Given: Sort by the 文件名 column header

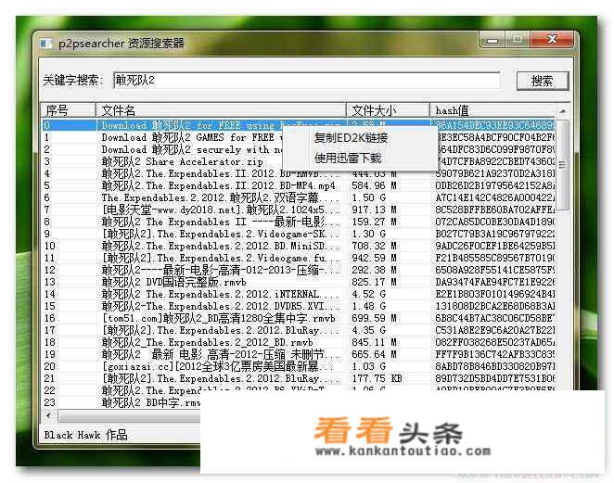Looking at the screenshot, I should click(222, 110).
